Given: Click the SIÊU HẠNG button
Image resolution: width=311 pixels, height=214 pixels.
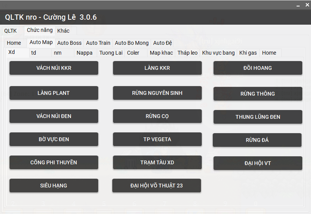Looking at the screenshot, I should 54,186.
